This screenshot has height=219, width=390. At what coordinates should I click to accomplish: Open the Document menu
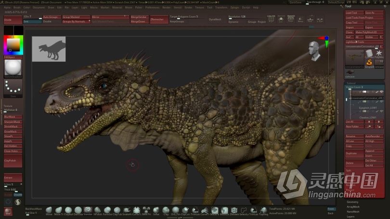pyautogui.click(x=39, y=8)
